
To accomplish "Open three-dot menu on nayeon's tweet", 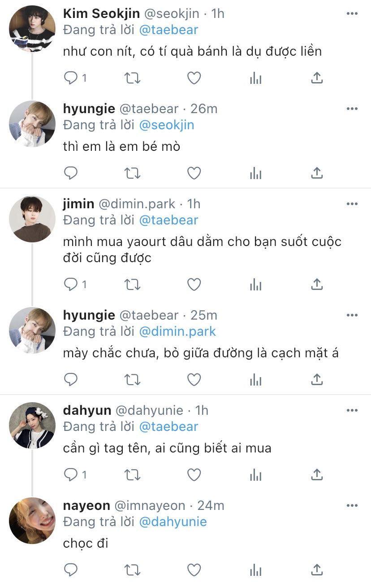I will pos(353,505).
